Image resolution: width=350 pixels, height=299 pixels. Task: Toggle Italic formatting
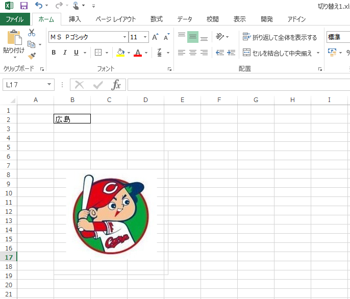(x=65, y=53)
